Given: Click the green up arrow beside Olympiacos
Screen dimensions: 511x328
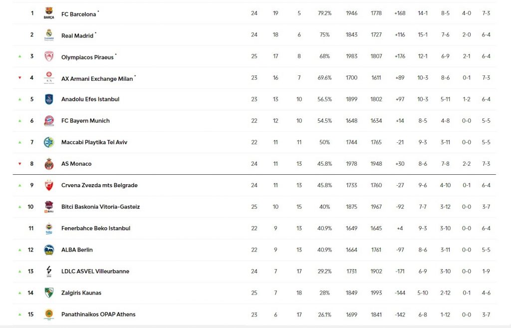Looking at the screenshot, I should pyautogui.click(x=20, y=56).
